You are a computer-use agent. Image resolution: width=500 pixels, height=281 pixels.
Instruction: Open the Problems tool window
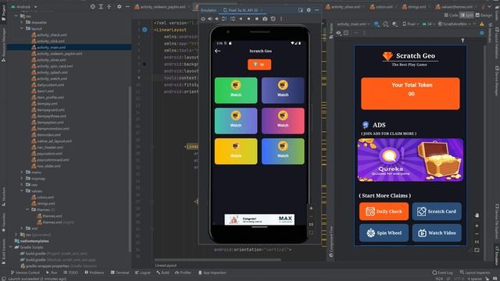point(95,272)
